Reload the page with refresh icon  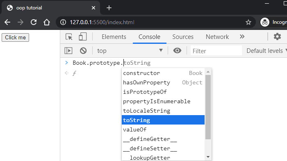pos(34,22)
